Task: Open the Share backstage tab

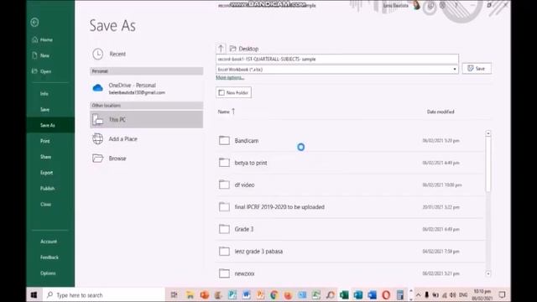Action: pos(50,157)
